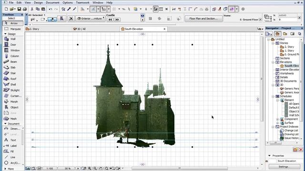Collapse the Design section in Toolbox
Image resolution: width=305 pixels, height=171 pixels.
pos(5,34)
